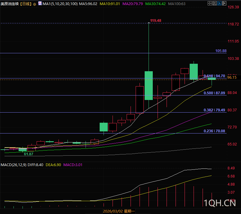The image size is (241, 214).
Task: Click the MA1(5,10,20,30,100) indicator label
Action: tap(60, 4)
